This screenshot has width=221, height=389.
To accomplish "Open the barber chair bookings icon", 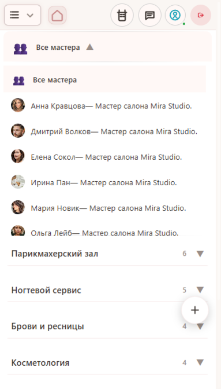I will [x=122, y=15].
